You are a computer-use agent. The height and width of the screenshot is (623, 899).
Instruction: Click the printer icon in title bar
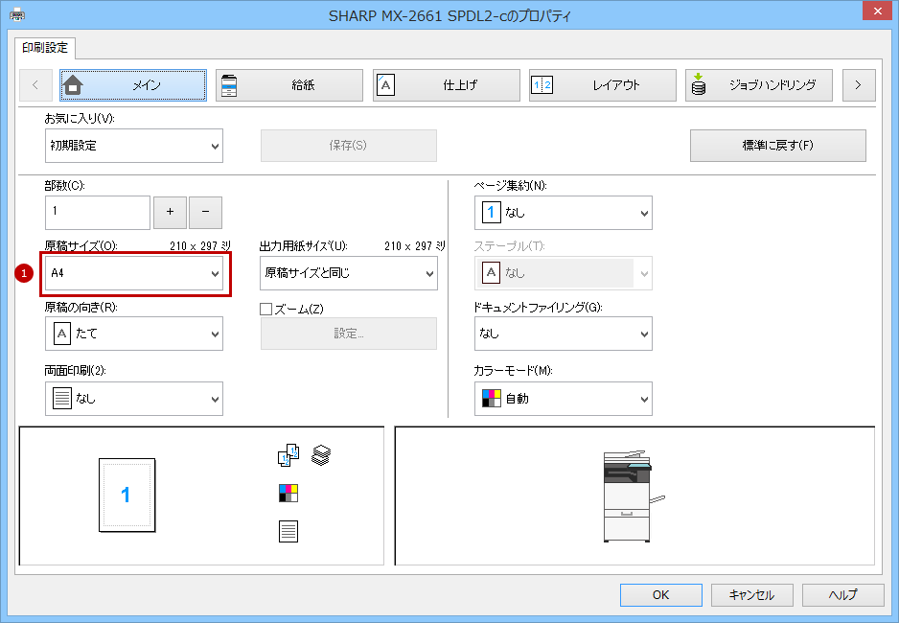click(17, 15)
